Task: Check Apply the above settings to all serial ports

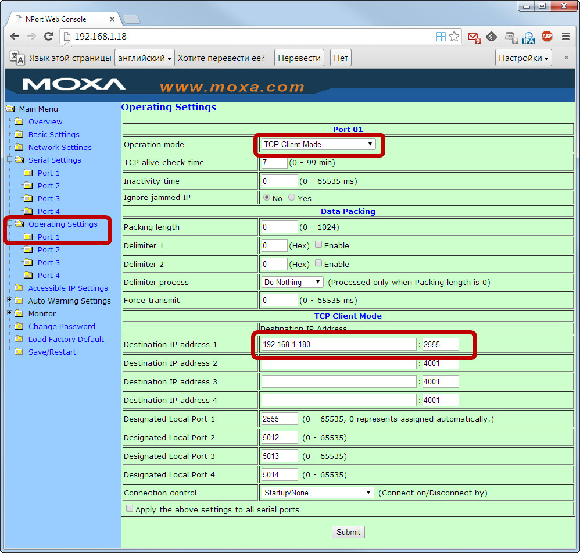Action: [x=130, y=509]
